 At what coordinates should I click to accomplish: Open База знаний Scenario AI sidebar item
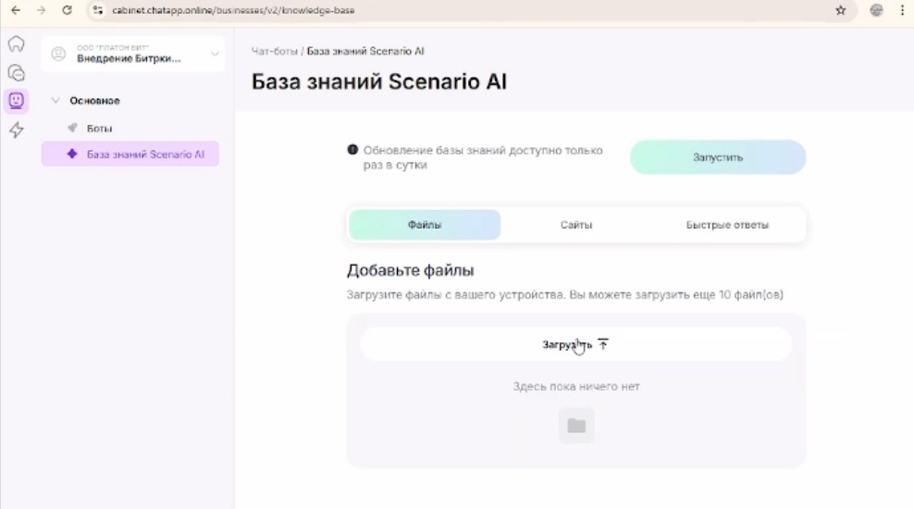pos(130,154)
